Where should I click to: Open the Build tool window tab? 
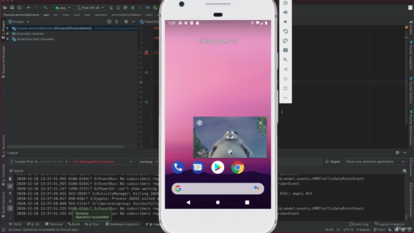pyautogui.click(x=74, y=224)
